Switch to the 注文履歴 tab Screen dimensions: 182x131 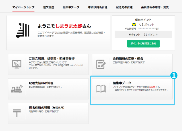point(49,7)
